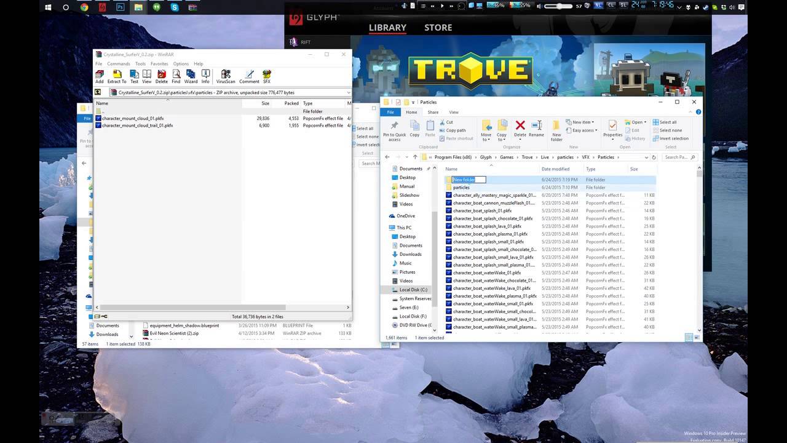Open Glyph LIBRARY tab
This screenshot has width=787, height=443.
click(x=387, y=28)
